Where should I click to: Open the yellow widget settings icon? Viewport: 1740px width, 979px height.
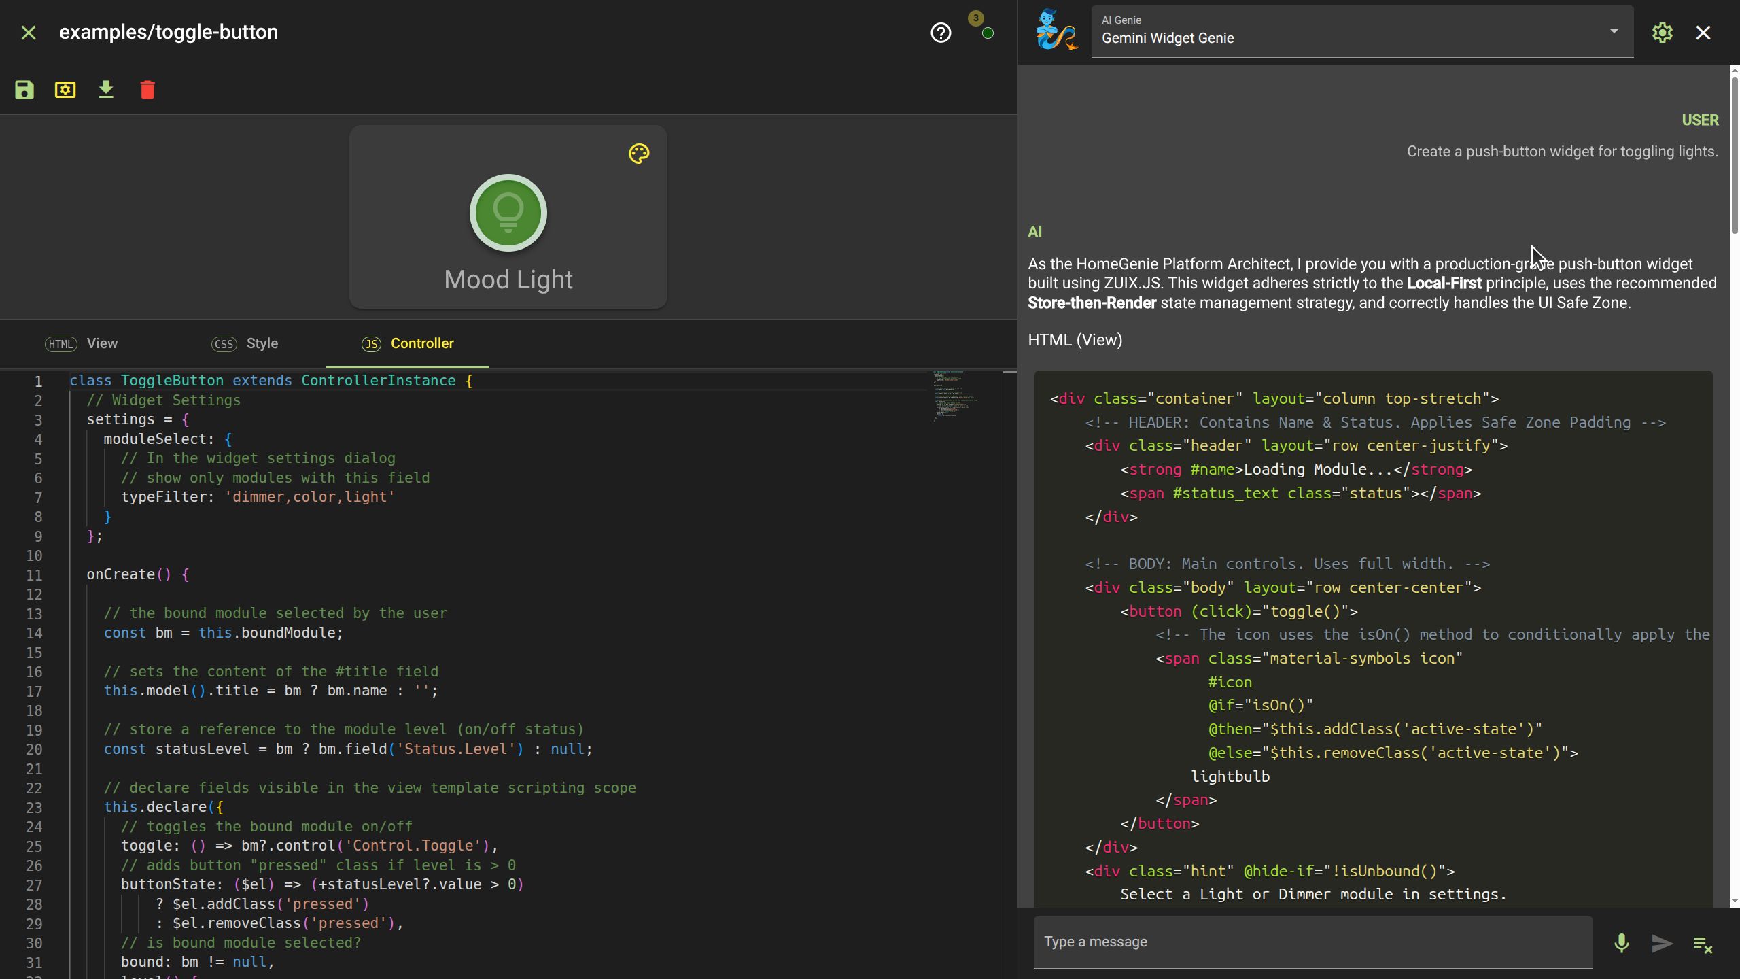click(65, 90)
